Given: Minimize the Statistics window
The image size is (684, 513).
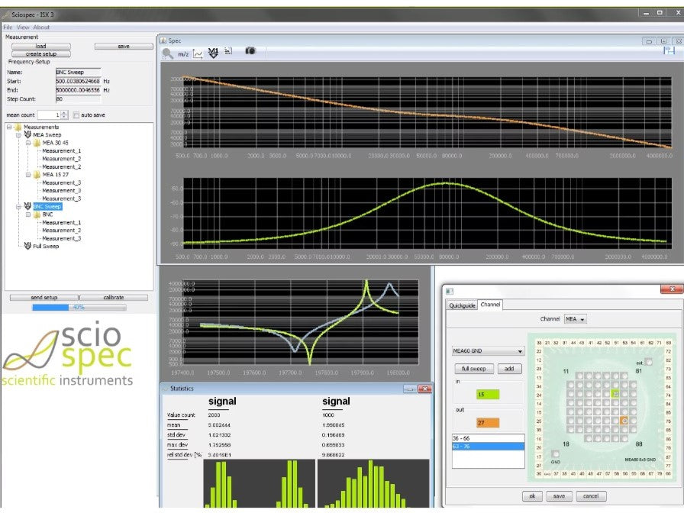Looking at the screenshot, I should [410, 389].
